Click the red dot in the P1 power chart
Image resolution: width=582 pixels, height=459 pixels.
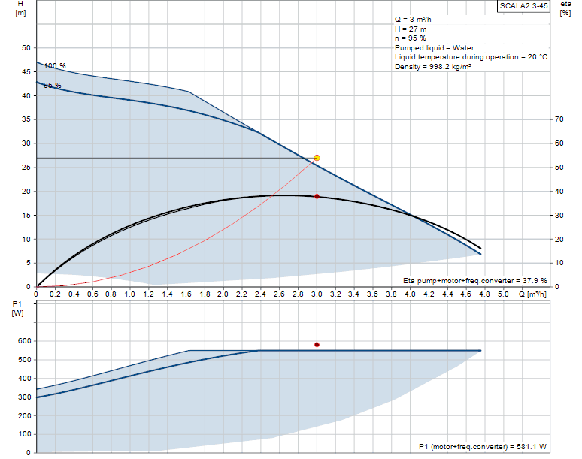[x=317, y=345]
